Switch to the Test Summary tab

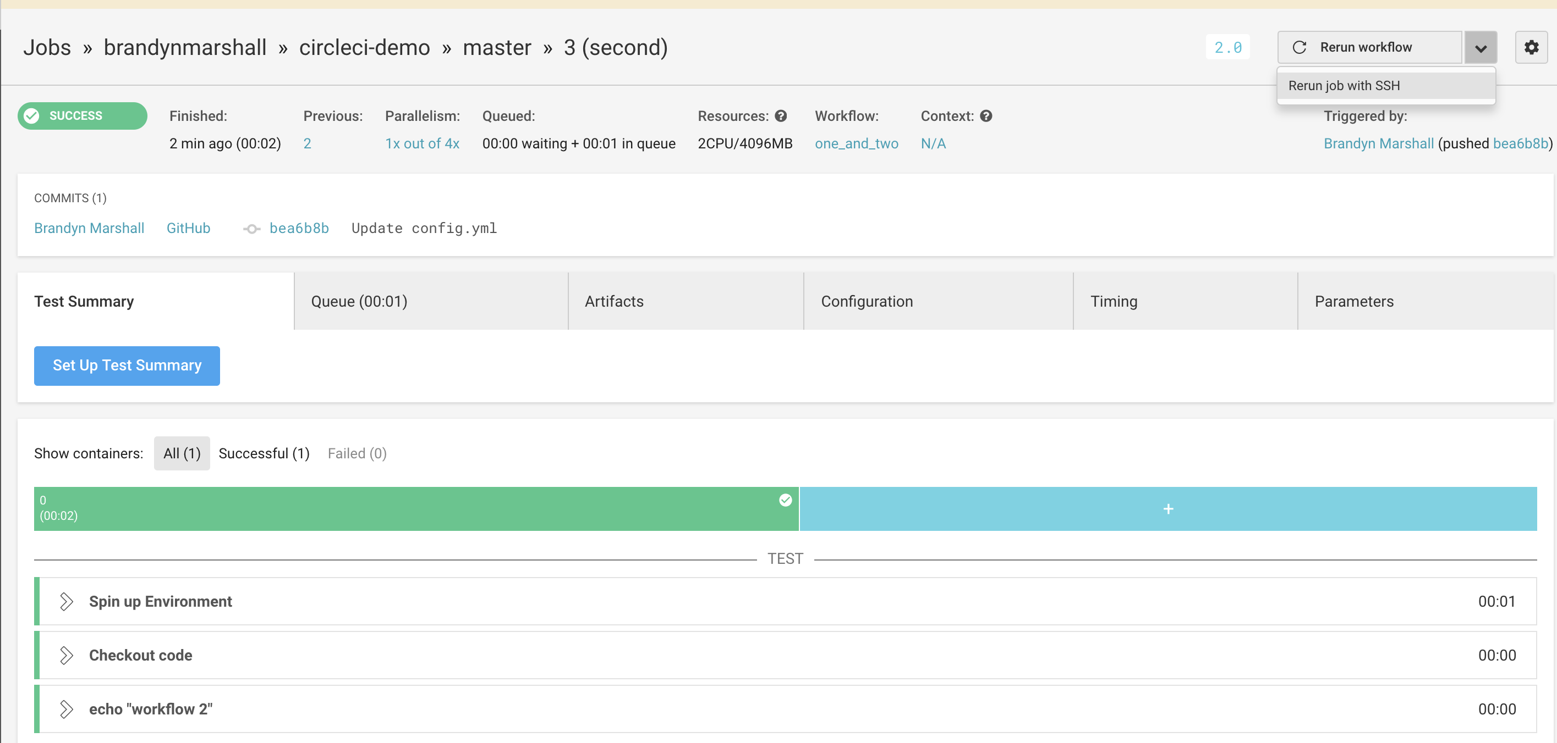(x=155, y=301)
